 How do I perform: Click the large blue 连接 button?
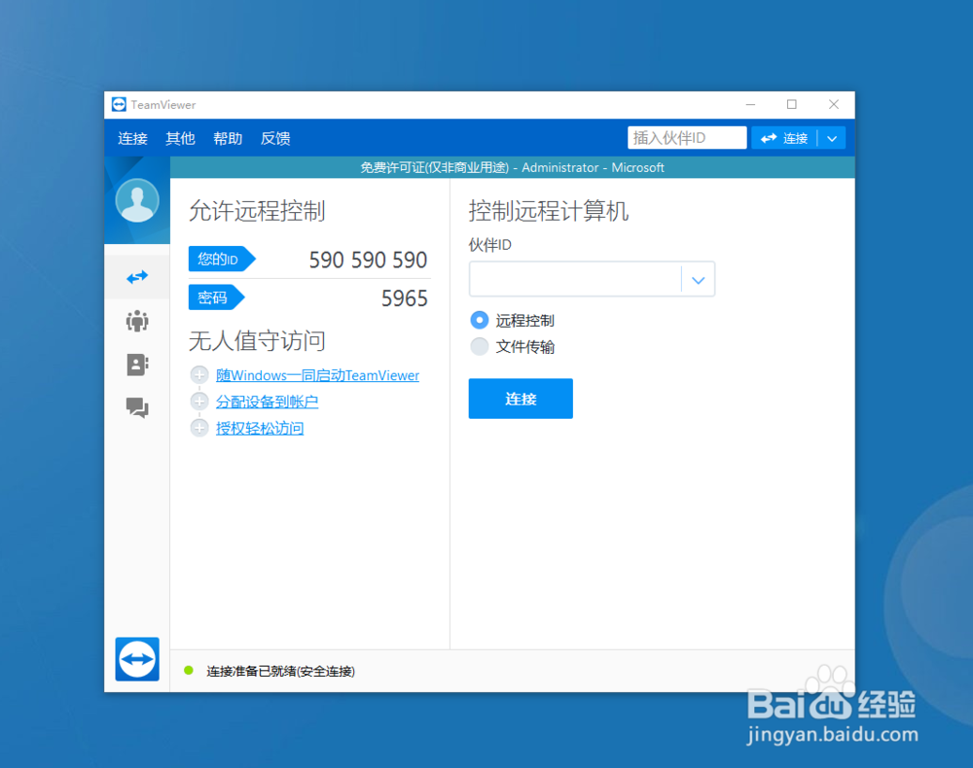tap(521, 399)
